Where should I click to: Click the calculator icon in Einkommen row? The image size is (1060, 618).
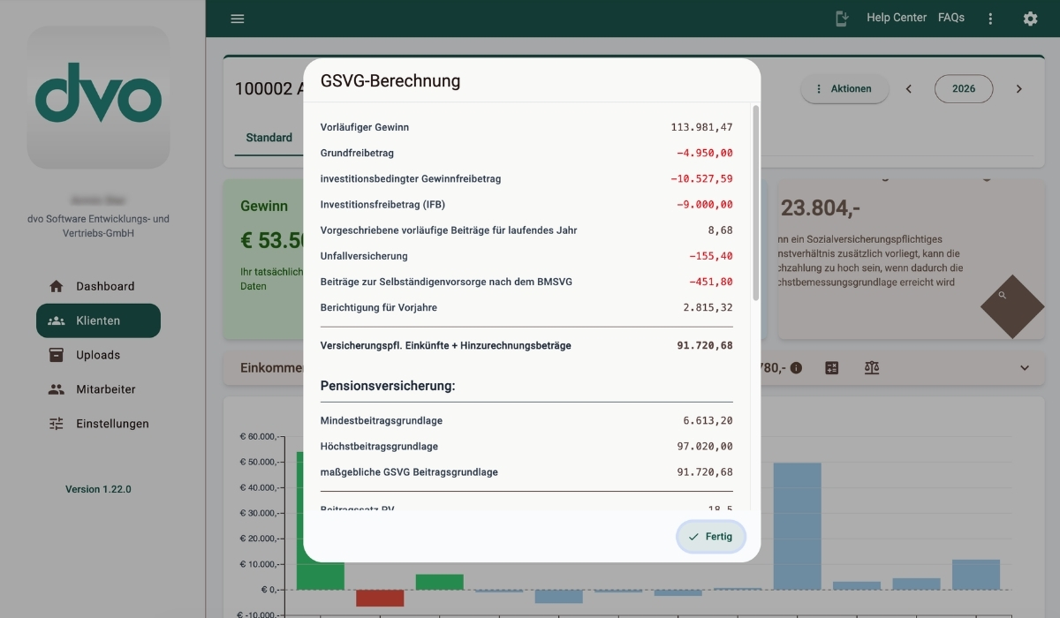point(831,367)
